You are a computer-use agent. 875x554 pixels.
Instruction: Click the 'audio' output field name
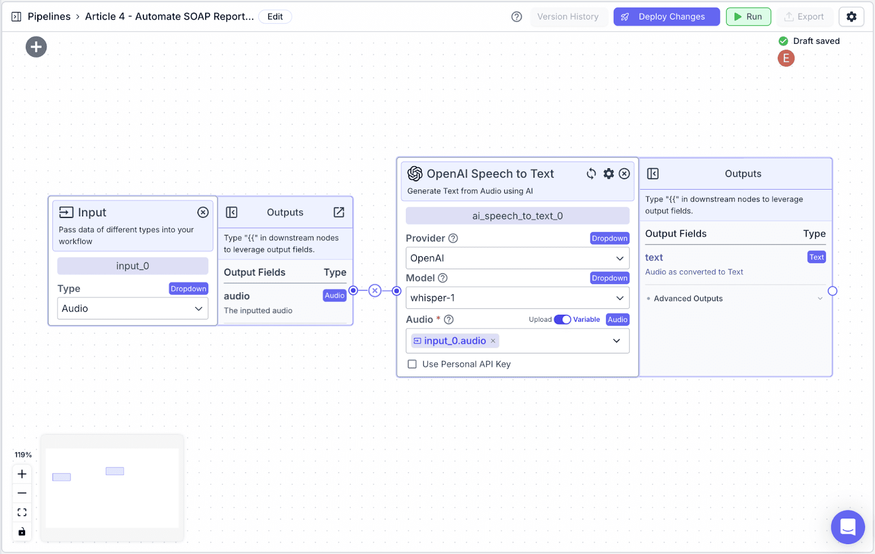[237, 296]
